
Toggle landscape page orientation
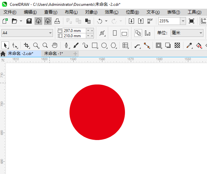124,33
